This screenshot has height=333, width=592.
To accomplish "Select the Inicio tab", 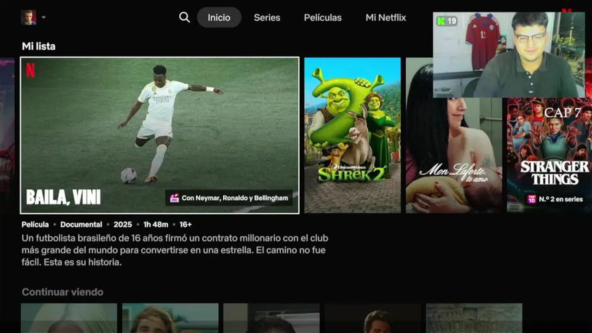I will tap(219, 18).
